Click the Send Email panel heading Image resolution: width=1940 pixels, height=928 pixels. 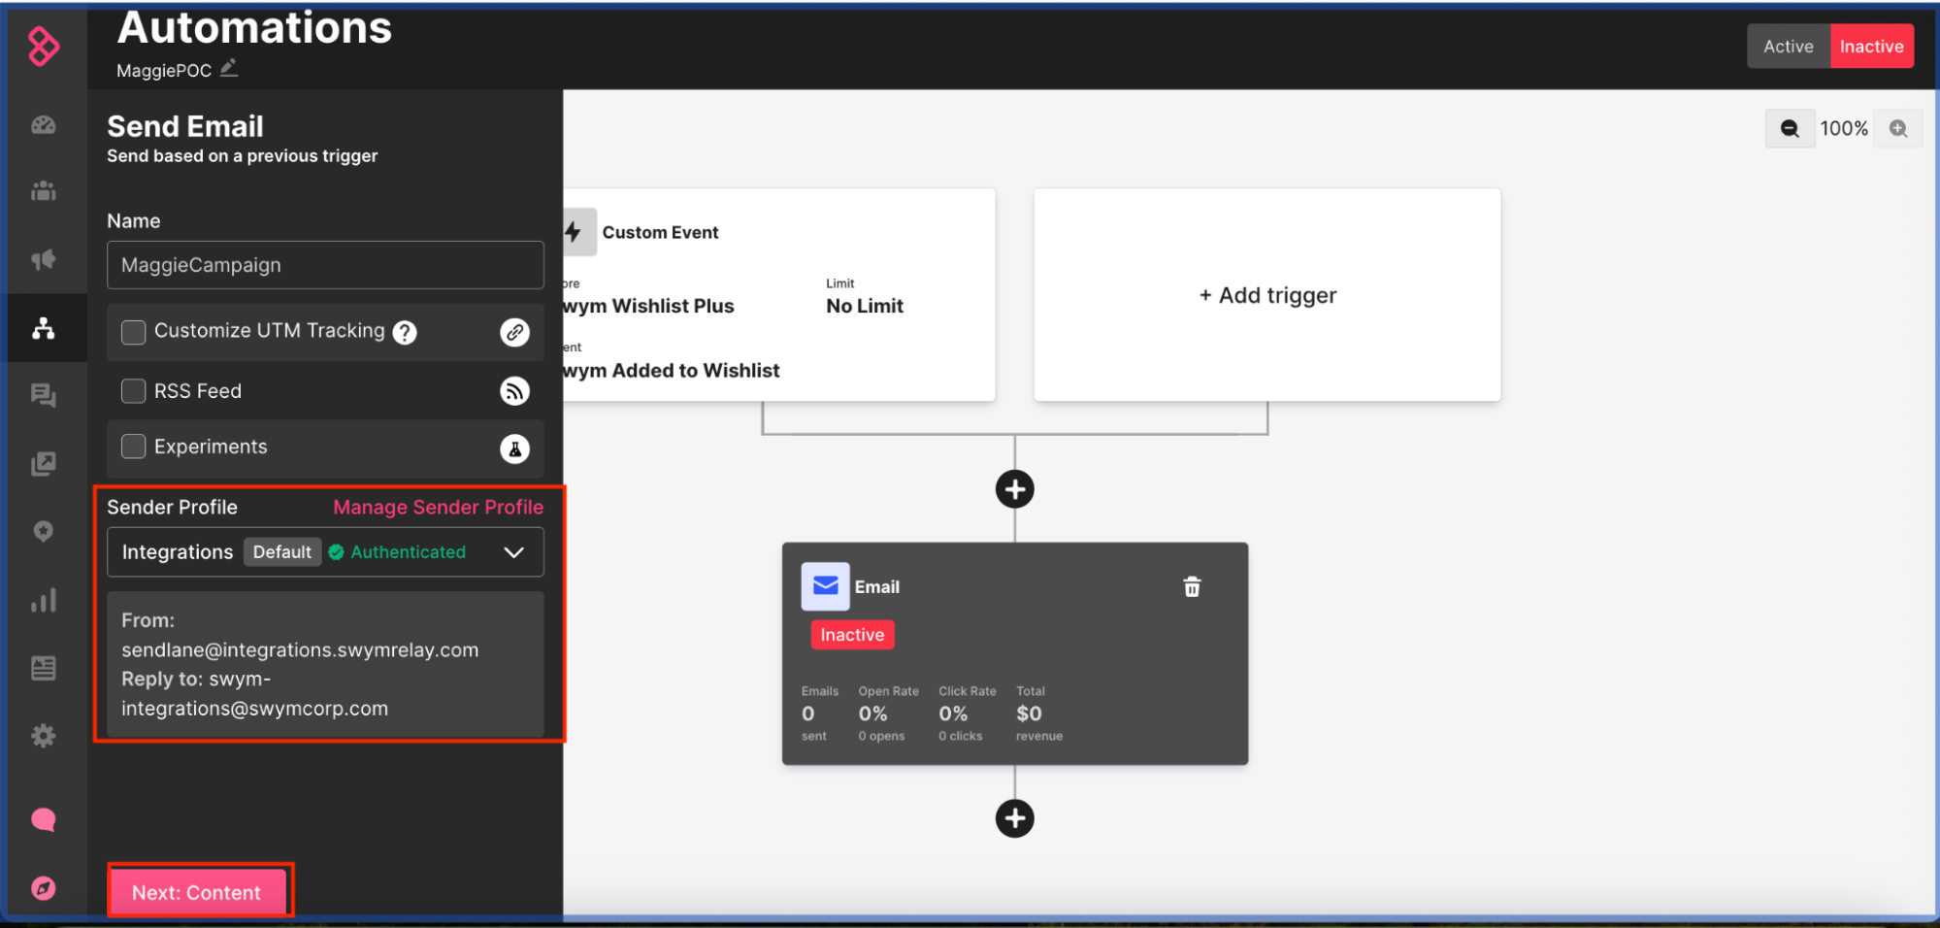[x=185, y=126]
